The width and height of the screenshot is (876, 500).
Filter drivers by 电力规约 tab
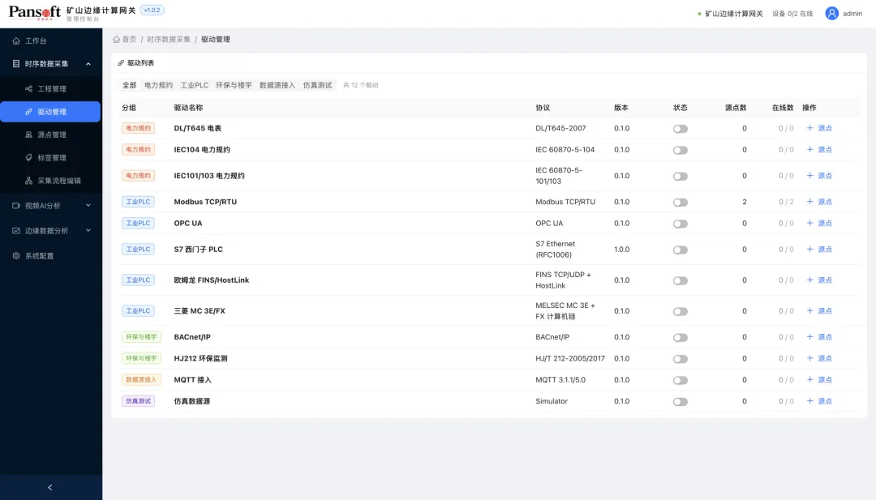coord(159,85)
